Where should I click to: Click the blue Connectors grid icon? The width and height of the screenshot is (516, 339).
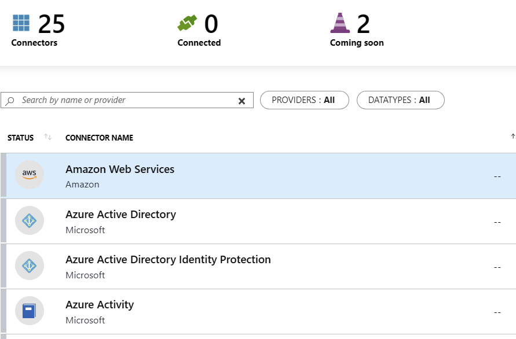pos(21,23)
